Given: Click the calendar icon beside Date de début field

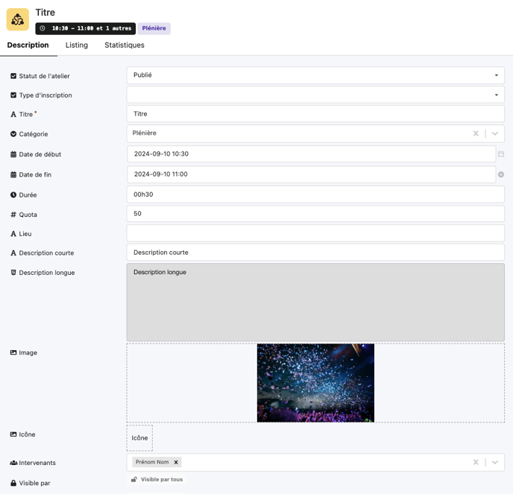Looking at the screenshot, I should click(x=501, y=154).
